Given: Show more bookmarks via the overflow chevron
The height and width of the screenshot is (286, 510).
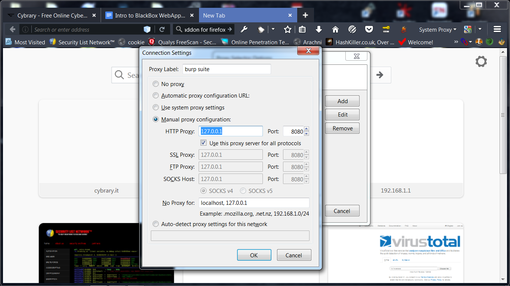Looking at the screenshot, I should (456, 42).
